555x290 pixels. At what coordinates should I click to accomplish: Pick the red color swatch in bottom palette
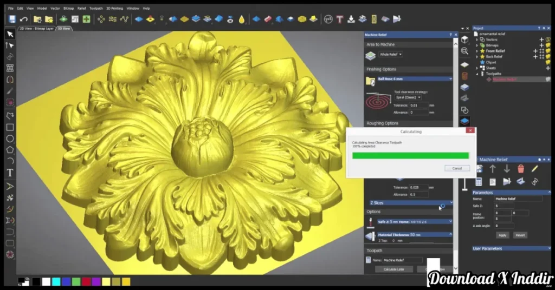tap(86, 281)
